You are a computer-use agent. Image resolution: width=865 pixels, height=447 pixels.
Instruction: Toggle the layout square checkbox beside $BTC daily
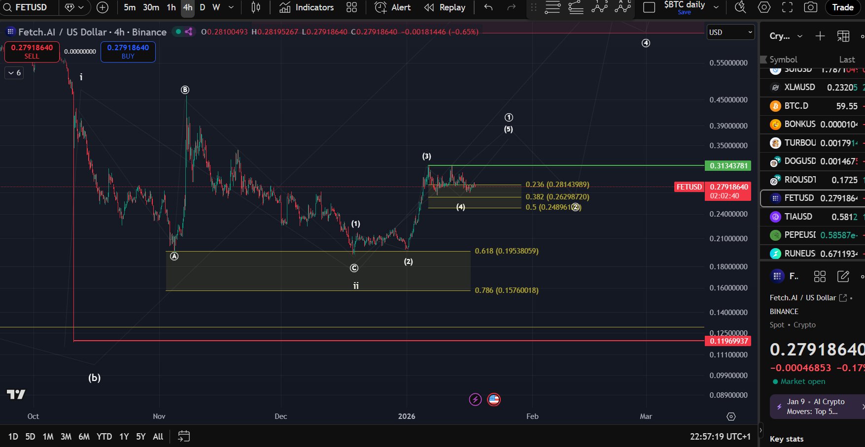(x=649, y=7)
